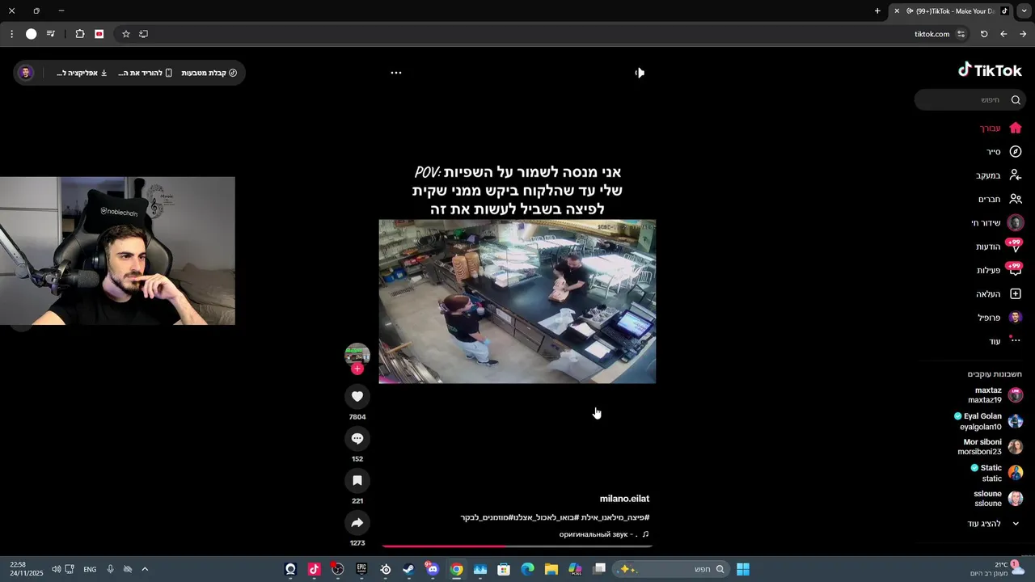Open Static followed account

[x=996, y=473]
